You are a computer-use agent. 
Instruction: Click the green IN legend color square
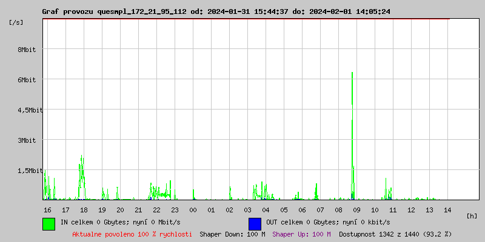click(x=48, y=223)
